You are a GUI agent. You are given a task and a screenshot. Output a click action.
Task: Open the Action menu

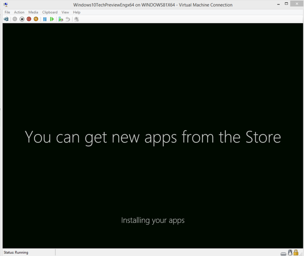[x=19, y=12]
